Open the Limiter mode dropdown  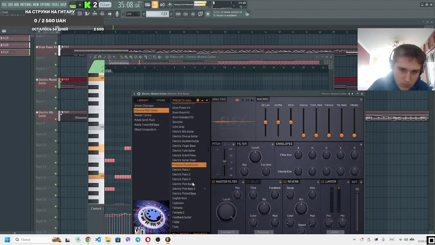[x=335, y=232]
